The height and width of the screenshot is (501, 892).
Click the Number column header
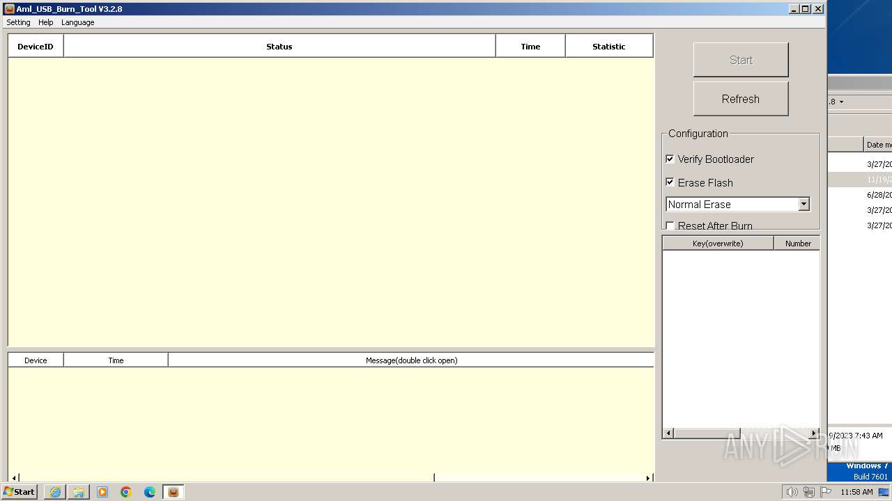coord(798,244)
